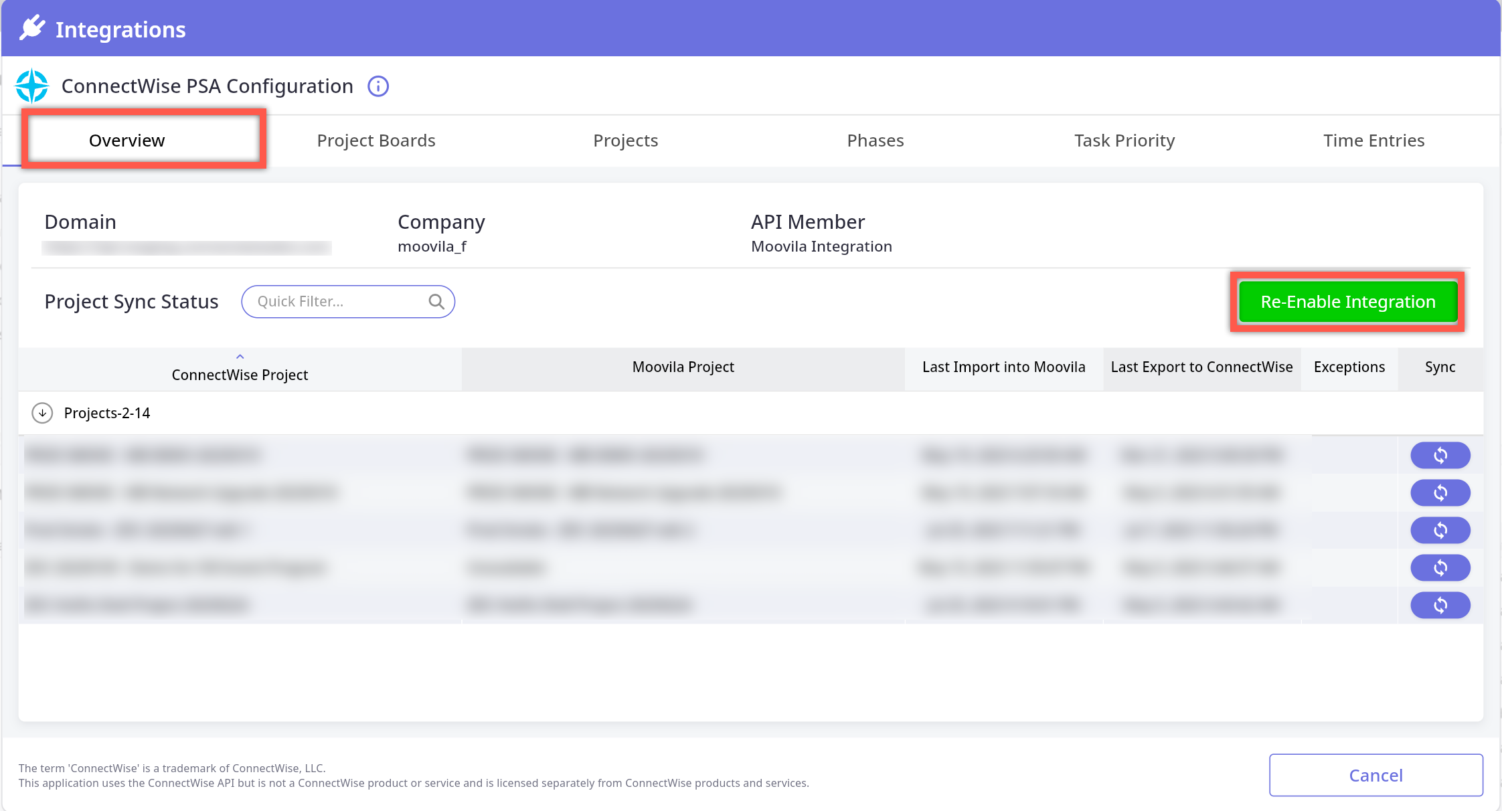The height and width of the screenshot is (811, 1502).
Task: Click the ascending sort caret above ConnectWise Project
Action: [240, 357]
